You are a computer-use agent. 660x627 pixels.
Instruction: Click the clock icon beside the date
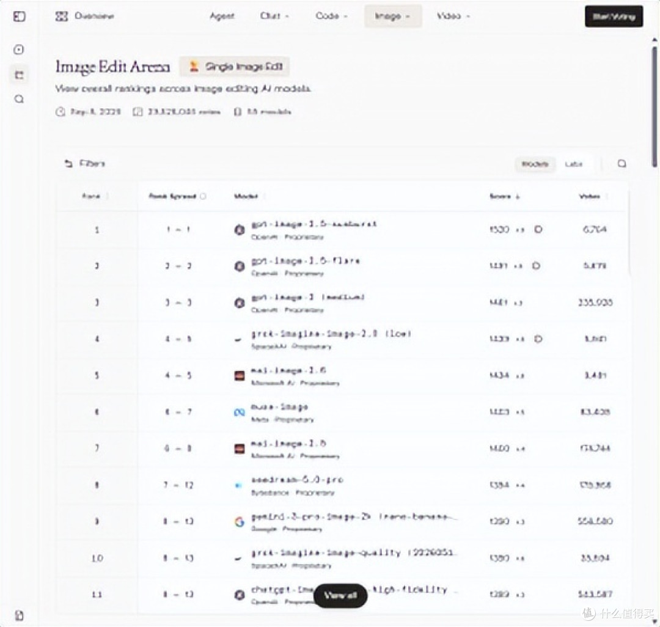point(60,112)
